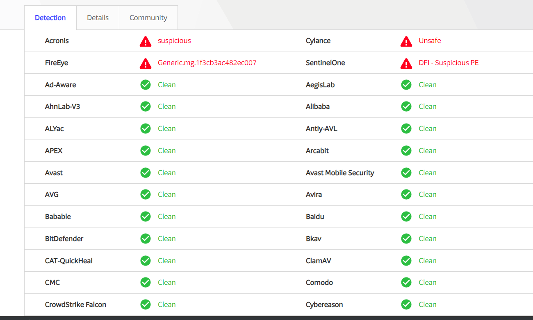Select the 'Clean' result for Bkav
Image resolution: width=533 pixels, height=320 pixels.
[x=428, y=239]
